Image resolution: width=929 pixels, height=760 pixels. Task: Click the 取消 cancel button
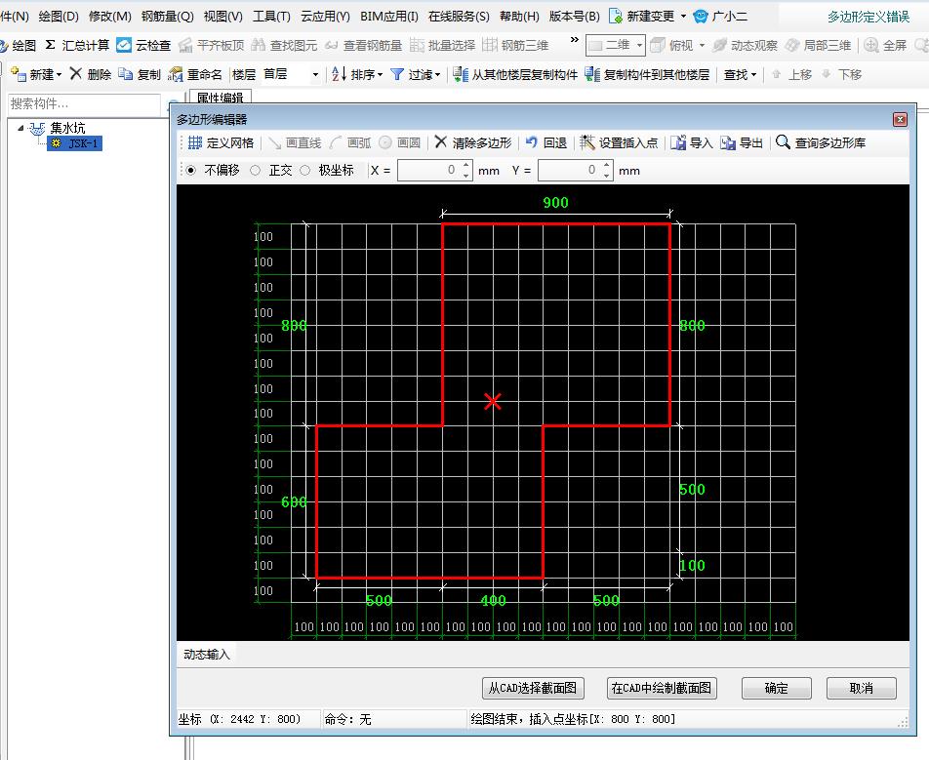coord(862,688)
